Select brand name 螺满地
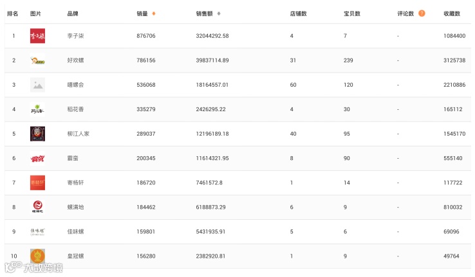 75,207
